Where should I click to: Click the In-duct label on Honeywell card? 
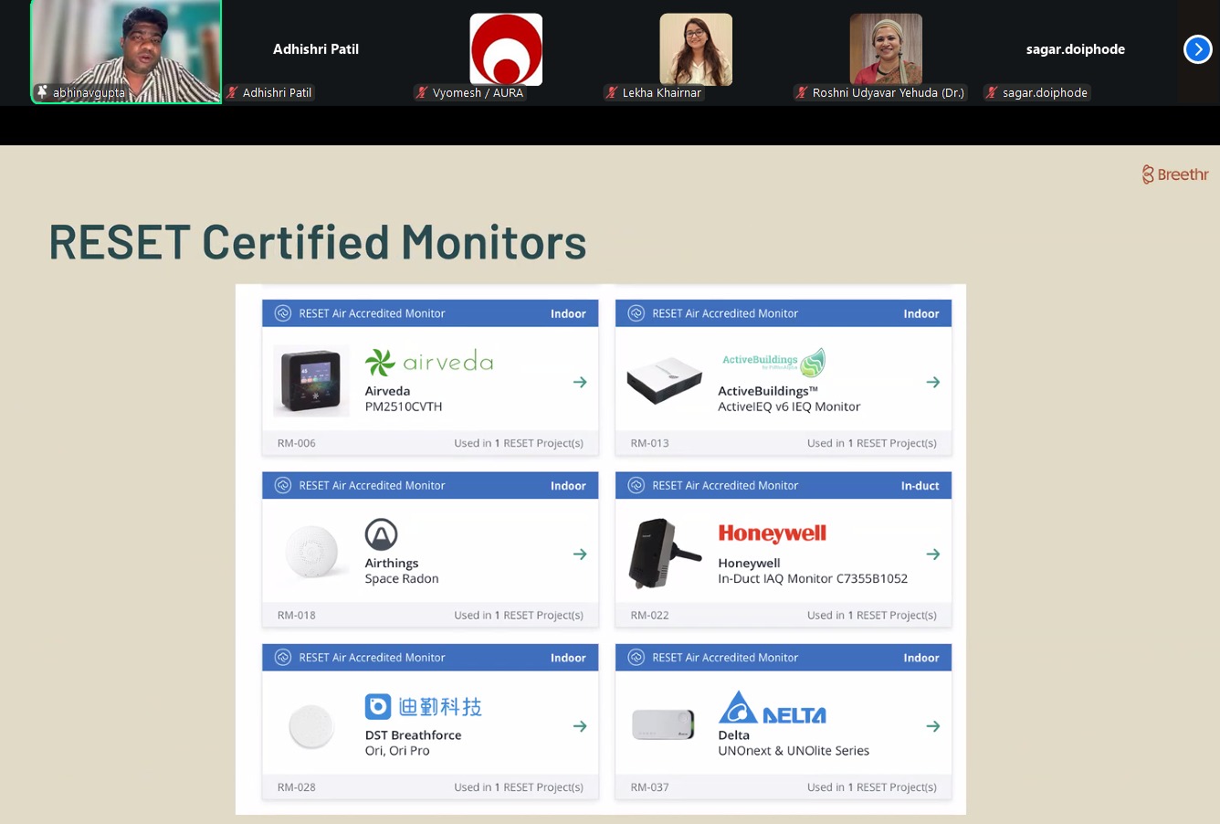(x=920, y=486)
